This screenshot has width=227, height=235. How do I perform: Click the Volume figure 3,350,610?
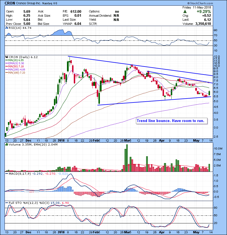pos(203,24)
